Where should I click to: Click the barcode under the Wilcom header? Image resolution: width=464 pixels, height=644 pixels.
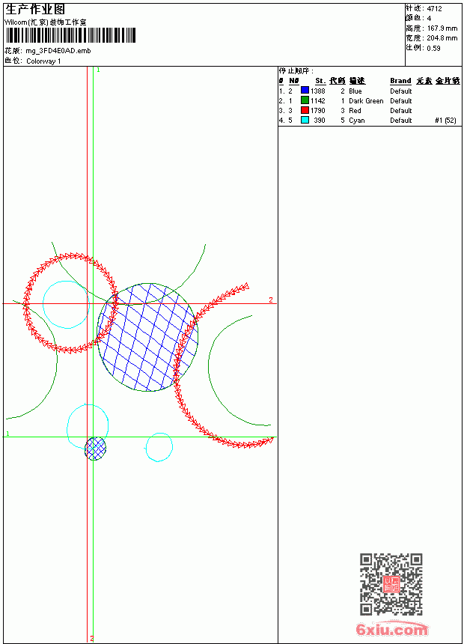[x=70, y=36]
